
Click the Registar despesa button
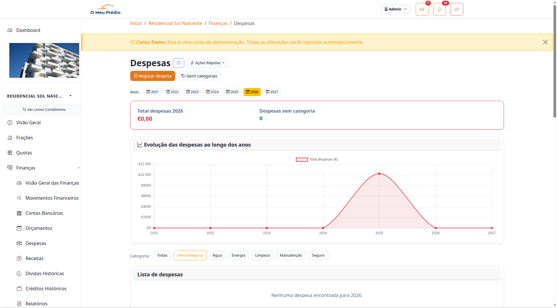(x=153, y=76)
